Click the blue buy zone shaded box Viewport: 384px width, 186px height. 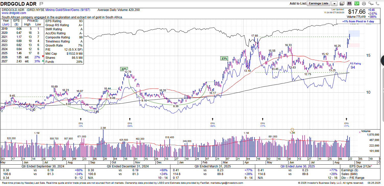tap(354, 33)
